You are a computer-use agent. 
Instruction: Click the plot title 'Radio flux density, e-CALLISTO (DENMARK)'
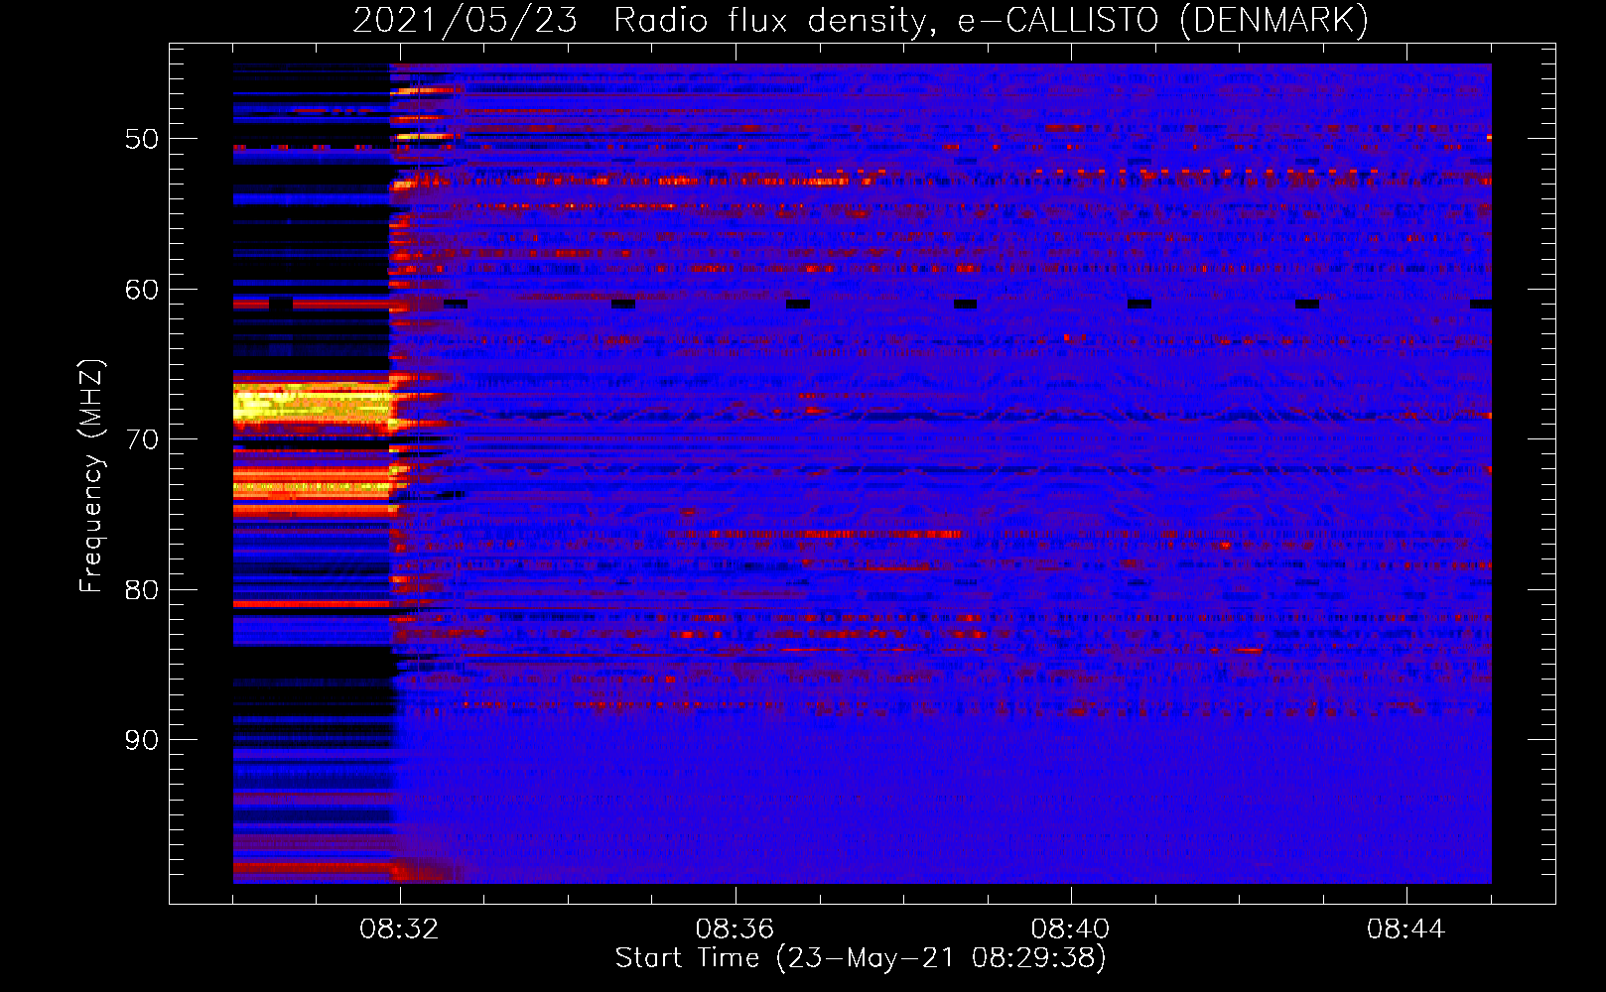[991, 20]
